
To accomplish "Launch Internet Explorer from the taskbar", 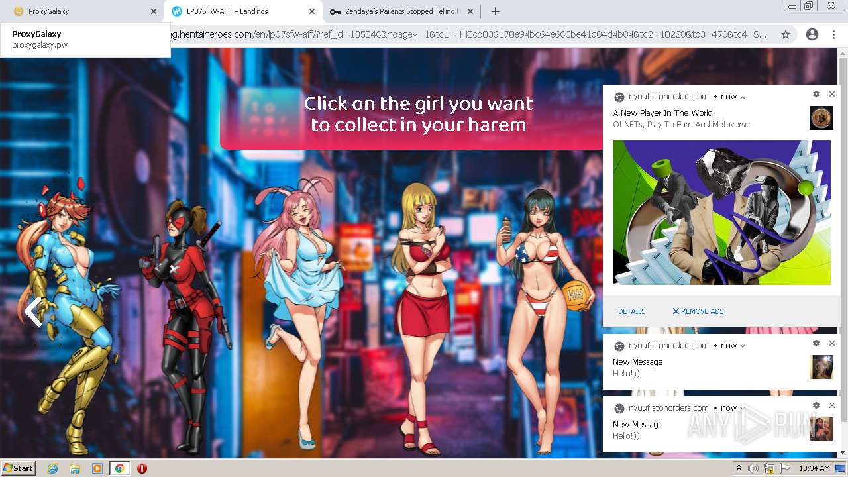I will click(53, 468).
